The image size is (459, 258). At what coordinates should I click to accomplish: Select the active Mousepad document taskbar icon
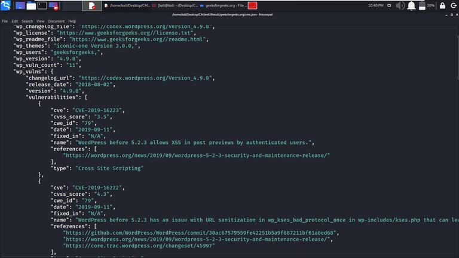coord(92,5)
